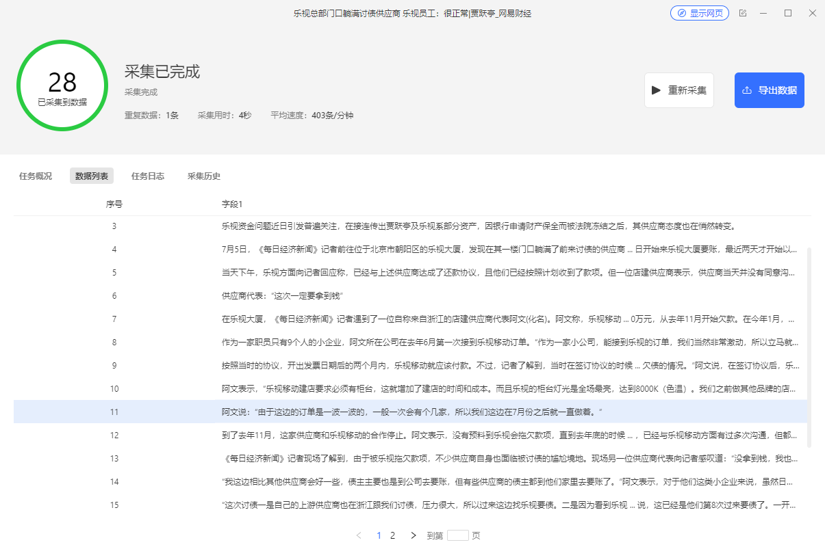Viewport: 825px width, 549px height.
Task: Click the vertical scrollbar of data list
Action: [809, 347]
